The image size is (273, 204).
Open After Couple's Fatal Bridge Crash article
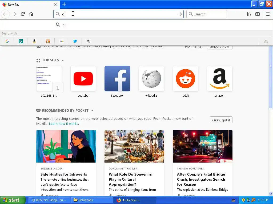click(x=201, y=179)
